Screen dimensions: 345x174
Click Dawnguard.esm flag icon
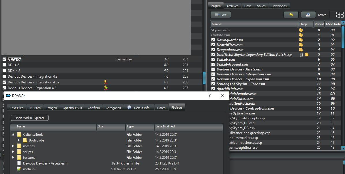pyautogui.click(x=301, y=40)
